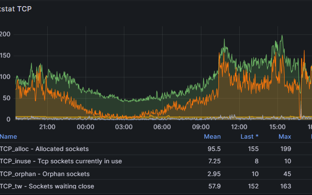
Task: Sort legend by Last * column
Action: pyautogui.click(x=250, y=137)
